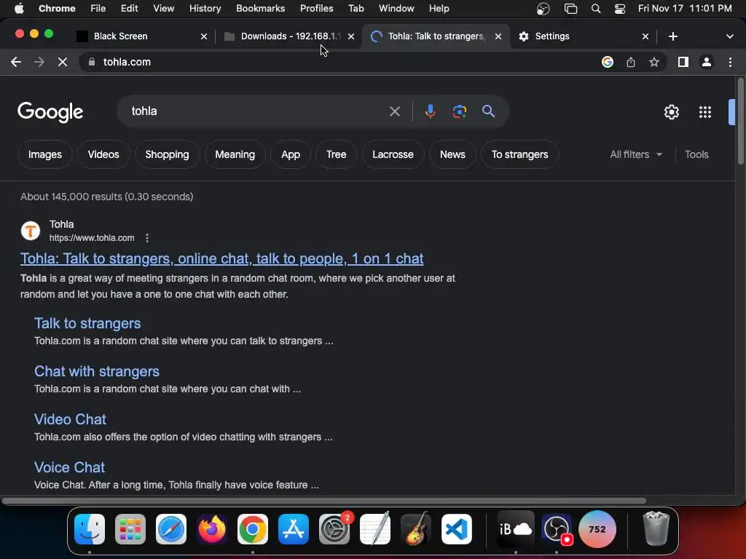Open Finder from the Dock
The width and height of the screenshot is (746, 559).
pos(90,529)
